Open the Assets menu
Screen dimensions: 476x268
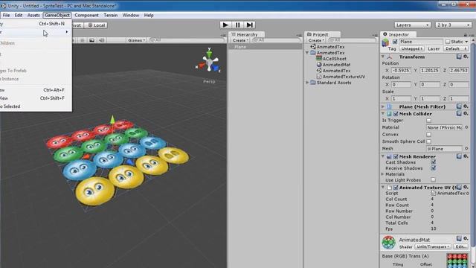33,15
